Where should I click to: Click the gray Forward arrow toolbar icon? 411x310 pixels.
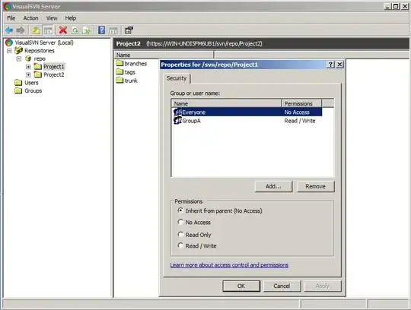[x=21, y=30]
